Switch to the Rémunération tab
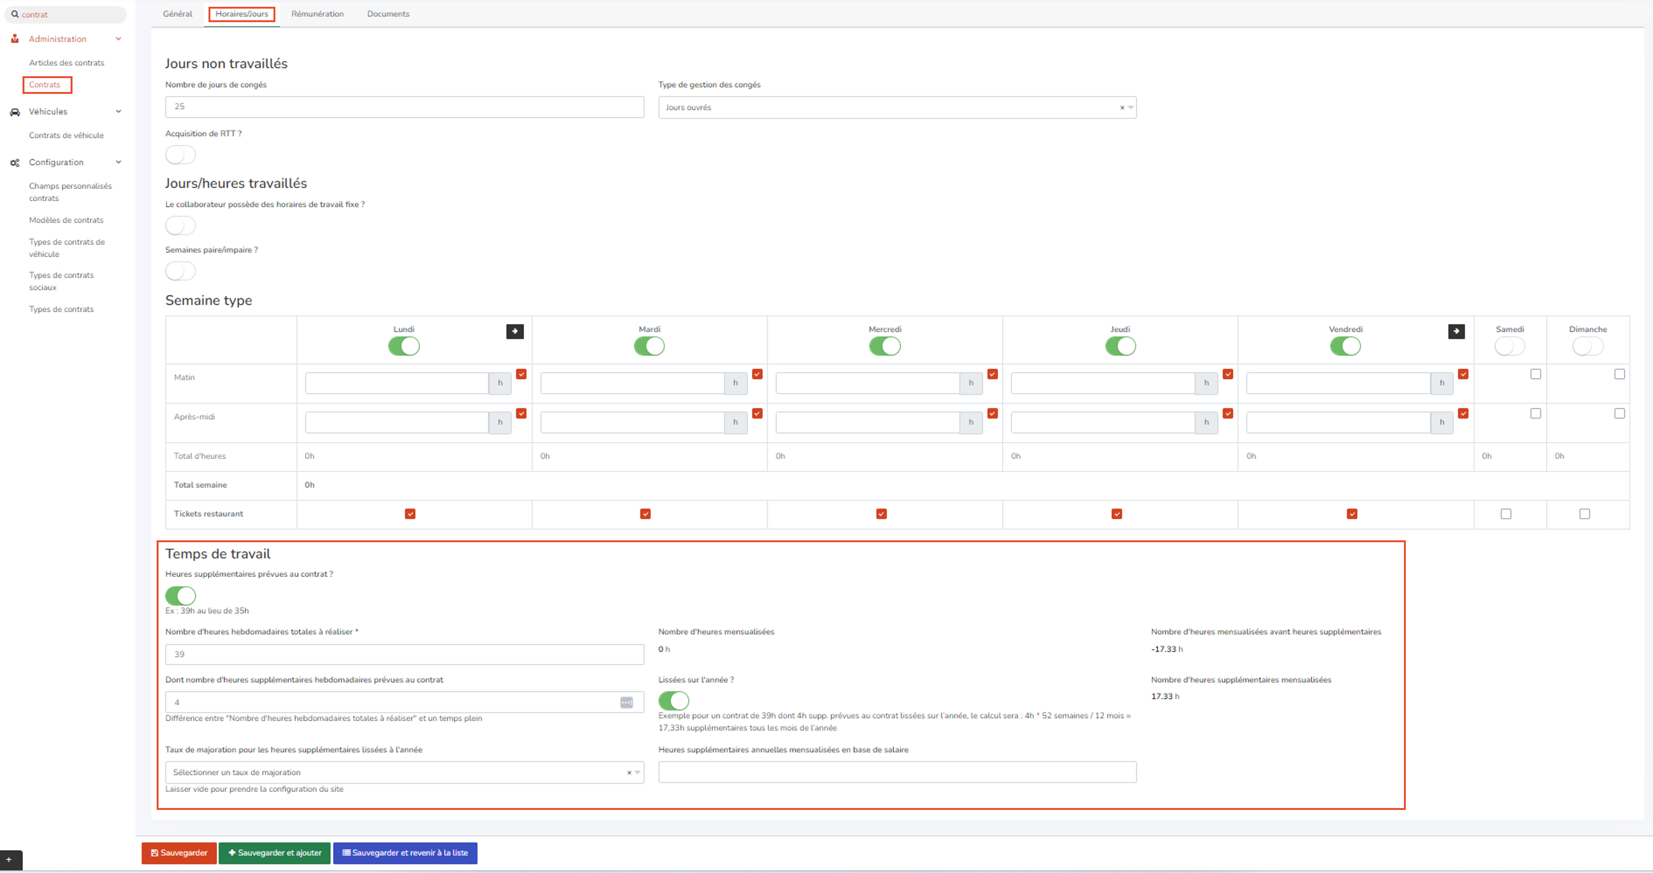The image size is (1653, 873). 317,14
